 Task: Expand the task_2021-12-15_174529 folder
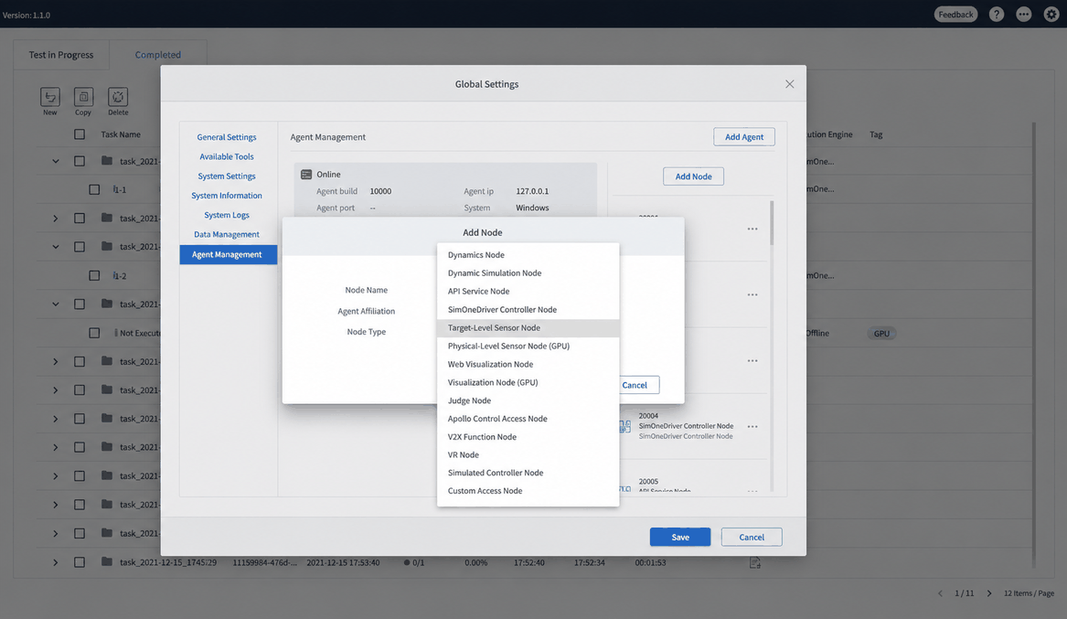click(x=56, y=562)
